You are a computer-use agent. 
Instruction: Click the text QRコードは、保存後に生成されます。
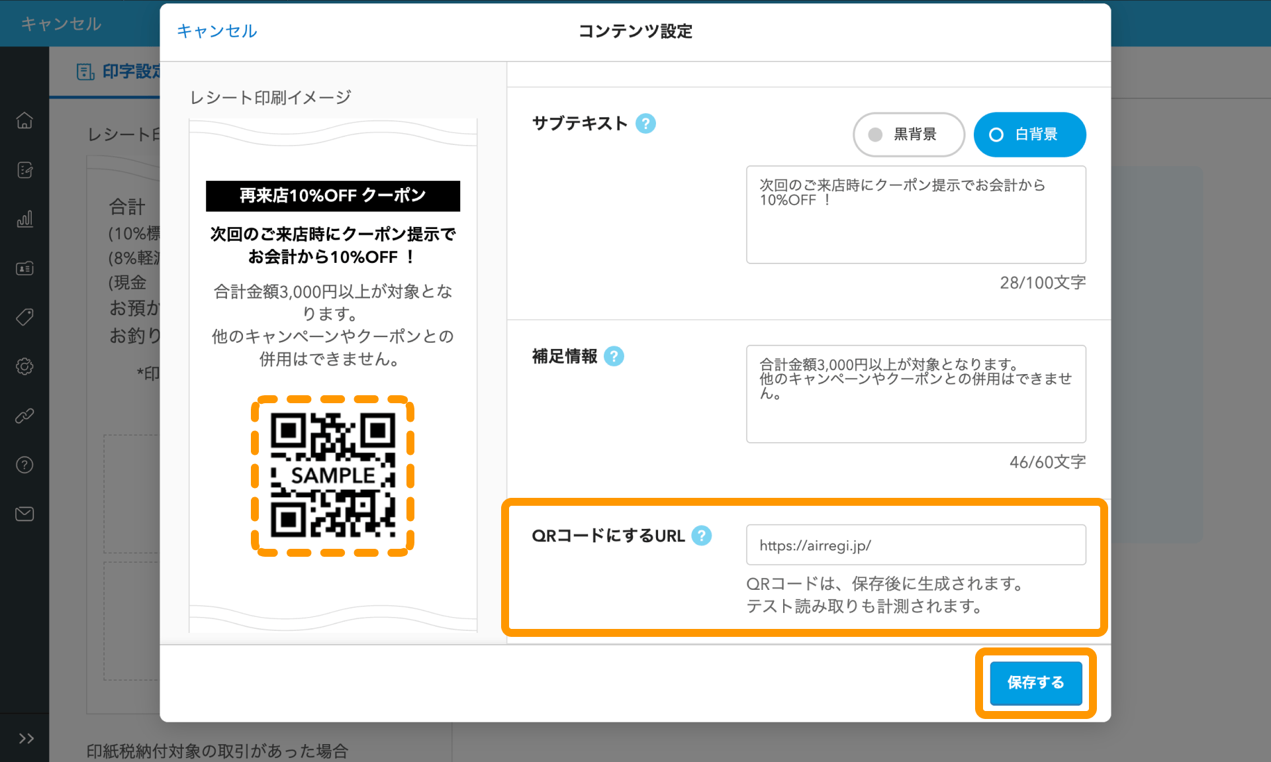pos(887,584)
